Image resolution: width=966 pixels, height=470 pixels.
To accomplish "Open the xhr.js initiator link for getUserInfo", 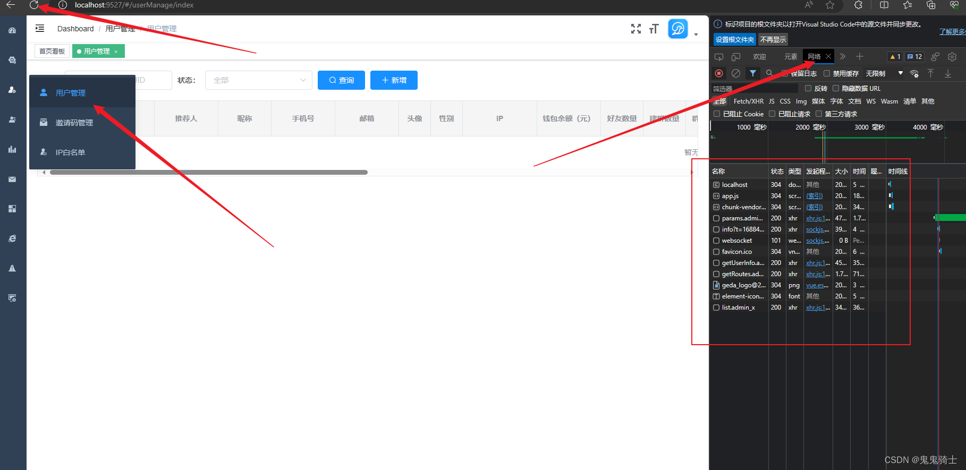I will click(x=818, y=263).
